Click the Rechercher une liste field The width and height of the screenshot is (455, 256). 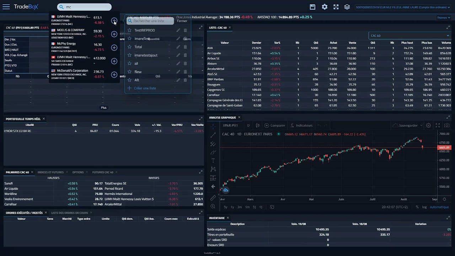pos(150,21)
